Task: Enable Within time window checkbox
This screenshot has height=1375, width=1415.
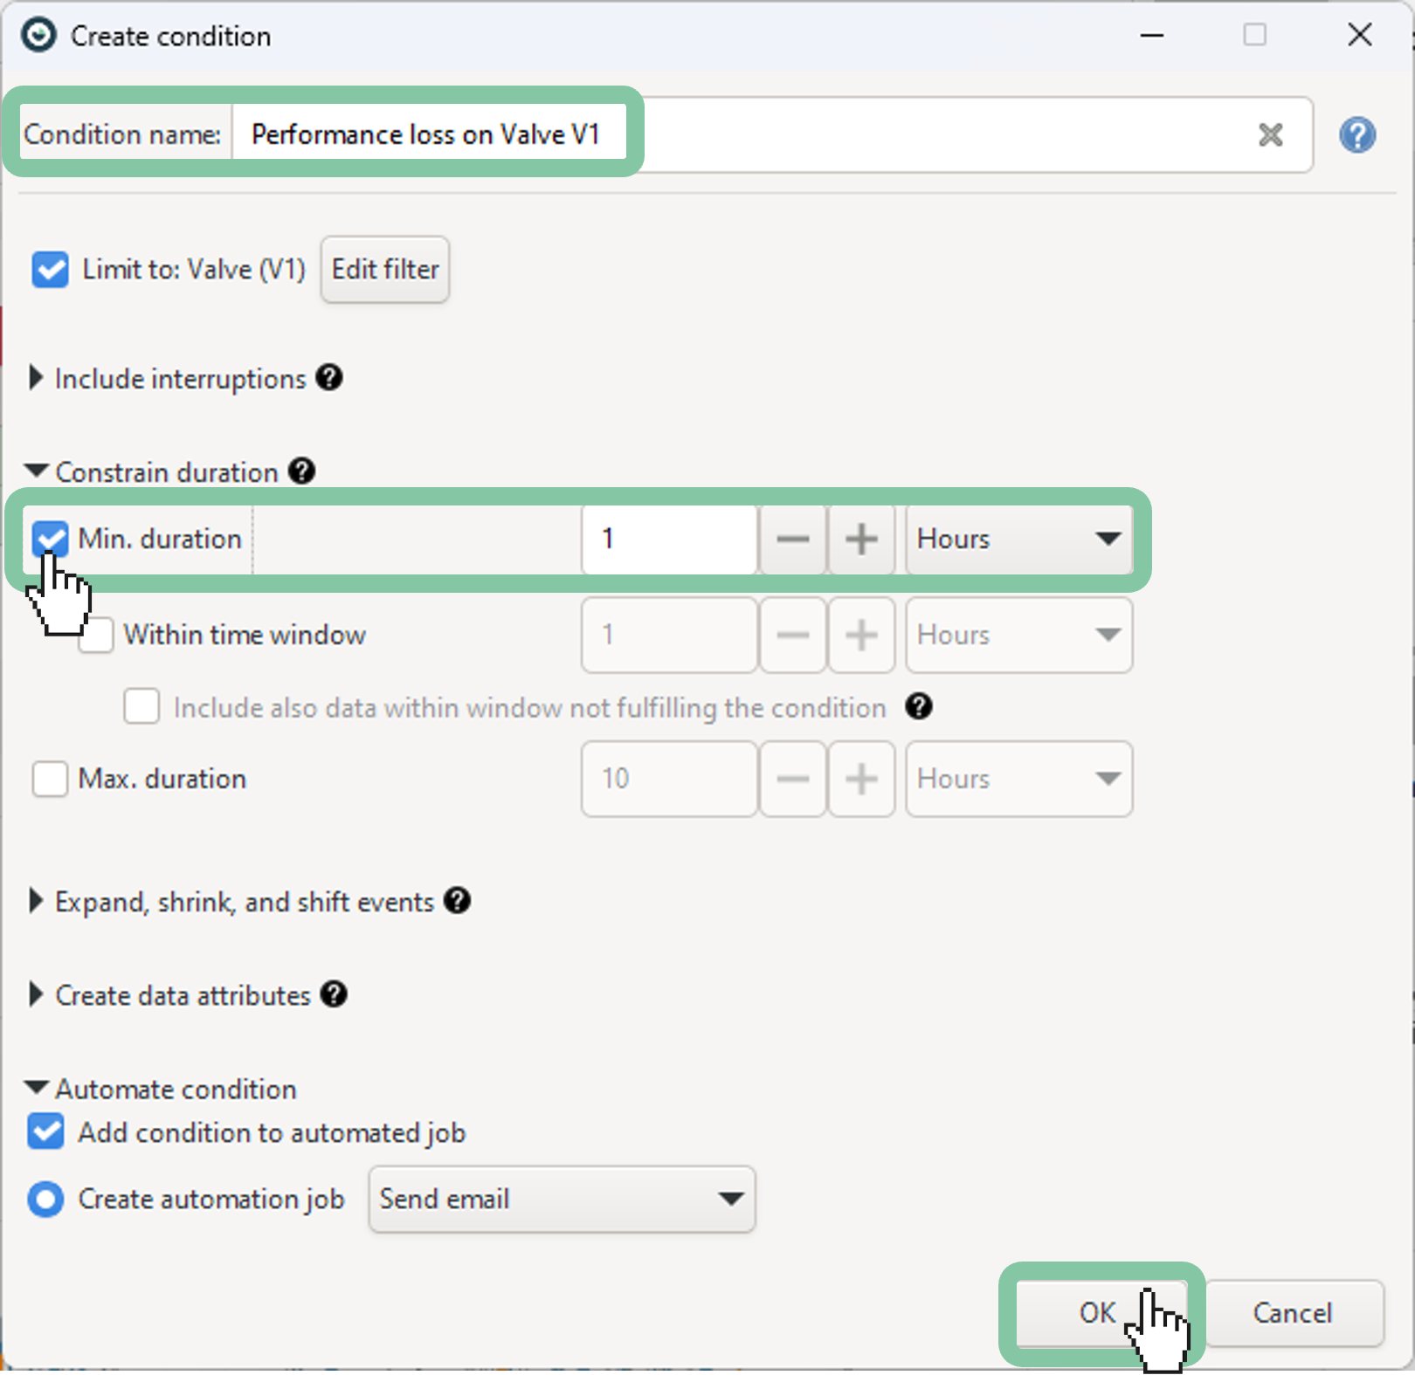Action: click(x=99, y=635)
